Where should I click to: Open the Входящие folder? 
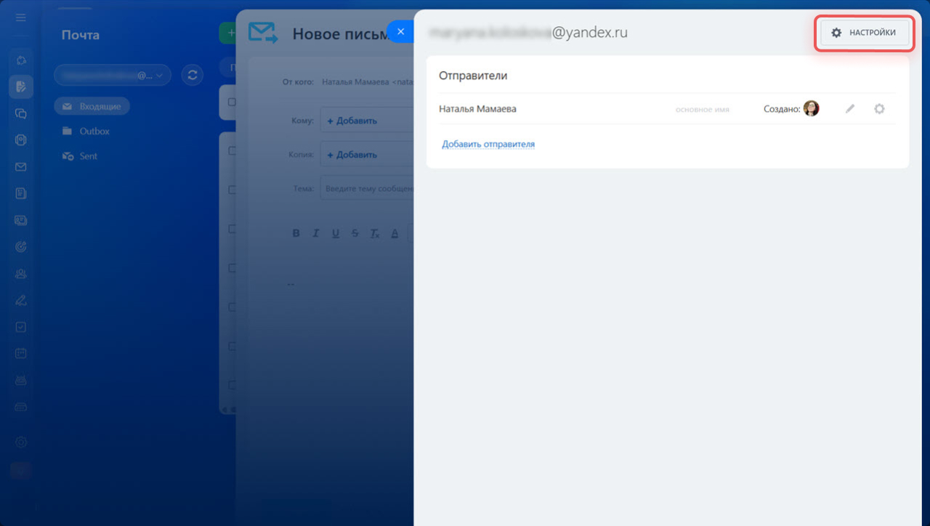click(92, 107)
